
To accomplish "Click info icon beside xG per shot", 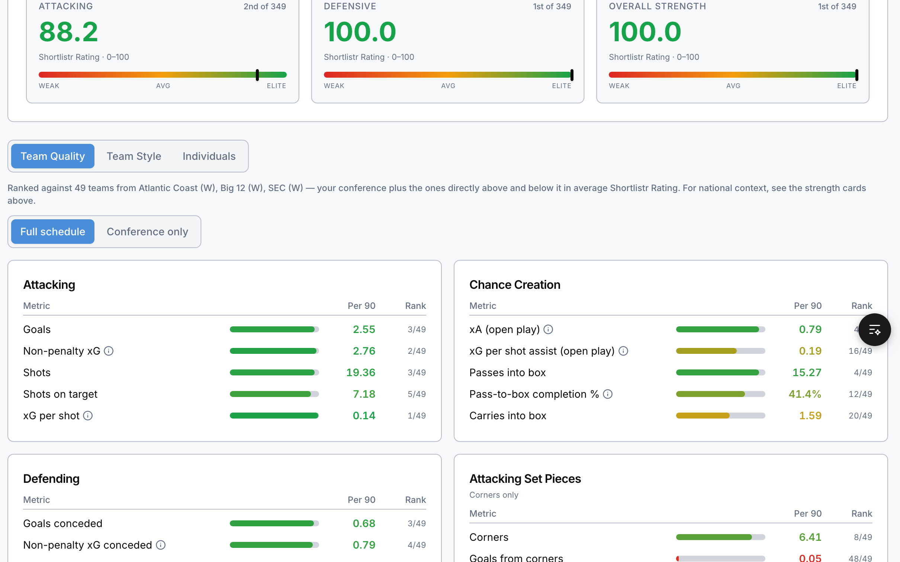I will [88, 416].
